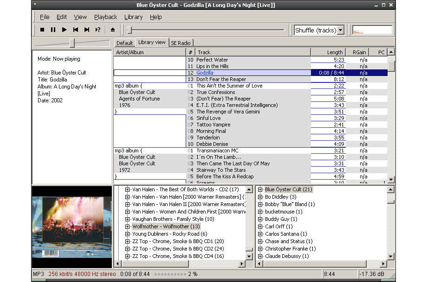Select the track Tattoo Vampire
The height and width of the screenshot is (282, 427).
pyautogui.click(x=213, y=125)
